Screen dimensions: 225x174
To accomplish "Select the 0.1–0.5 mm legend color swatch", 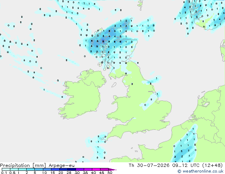I will [6, 169].
